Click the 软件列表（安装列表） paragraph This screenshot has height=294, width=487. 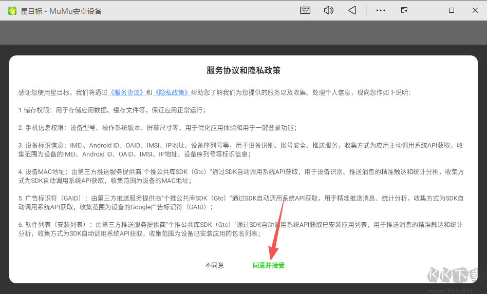coord(240,229)
